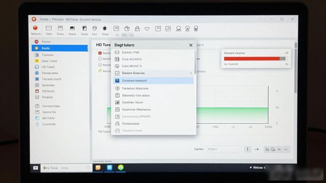Open the yellow-icon 'Claa Tolnes' sidebar entry
The image size is (326, 183).
pos(49,61)
